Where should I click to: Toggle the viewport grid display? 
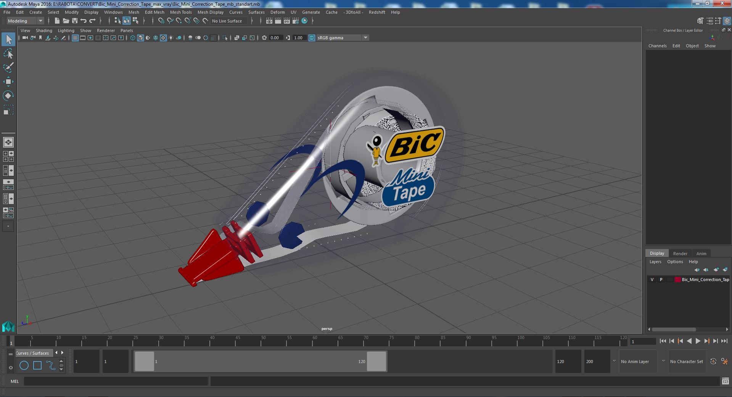click(75, 38)
